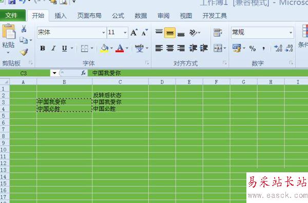308x203 pixels.
Task: Click the Paste clipboard icon
Action: tap(8, 31)
